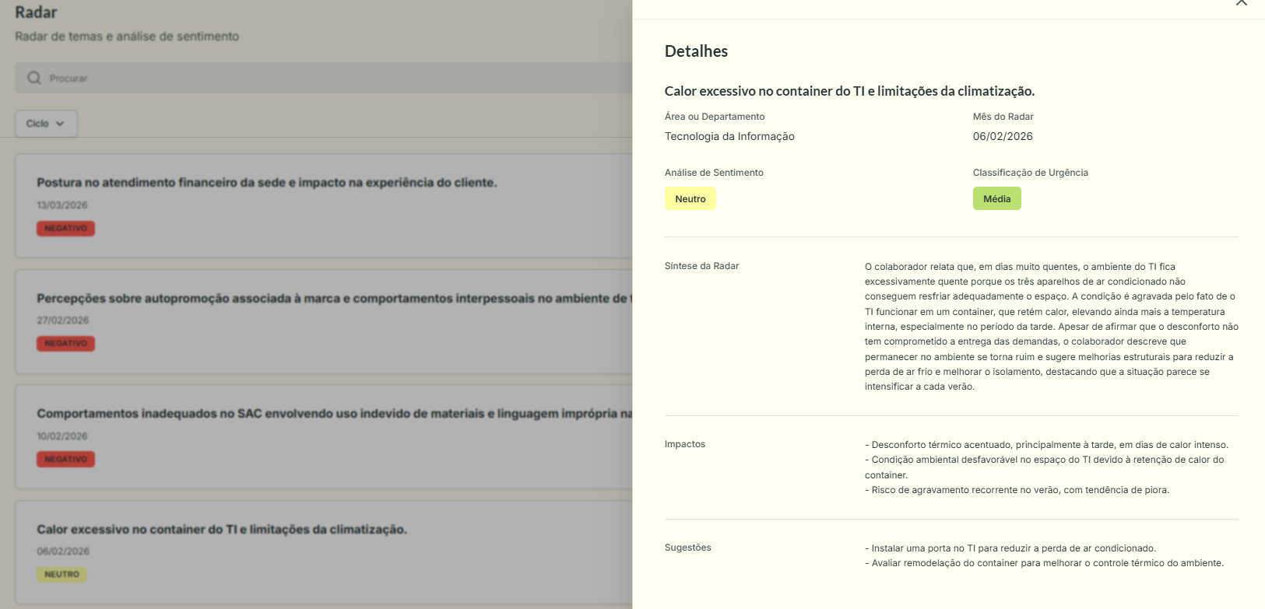Click the 10/02/2026 date on the third card

[x=62, y=436]
